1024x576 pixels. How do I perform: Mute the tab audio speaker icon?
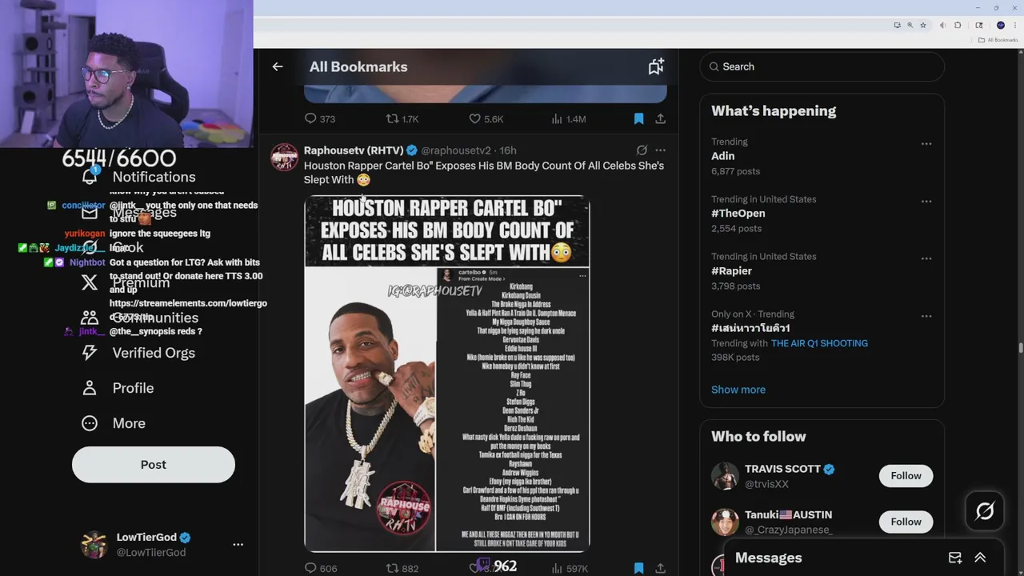944,26
